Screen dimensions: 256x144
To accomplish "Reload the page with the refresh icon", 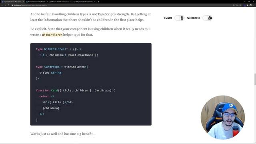I will coord(8,5).
